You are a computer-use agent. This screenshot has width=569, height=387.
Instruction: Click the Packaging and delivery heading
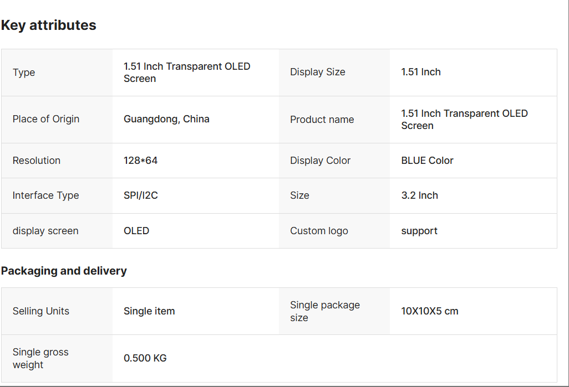(x=64, y=271)
